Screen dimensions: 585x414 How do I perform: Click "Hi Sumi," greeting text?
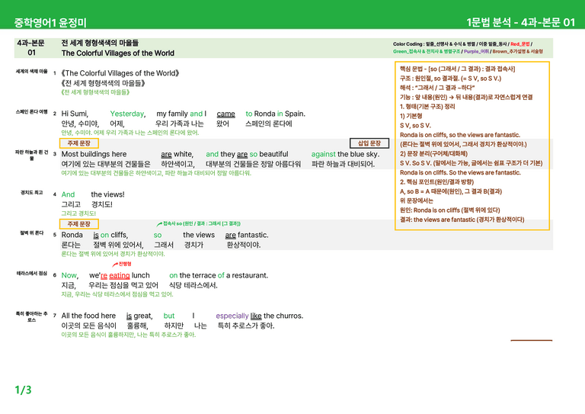[x=75, y=114]
